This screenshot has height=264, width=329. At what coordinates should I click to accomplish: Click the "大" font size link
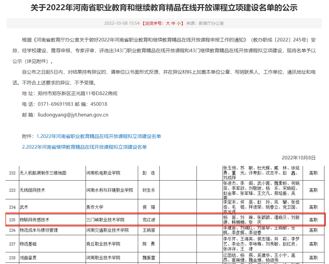pos(168,23)
